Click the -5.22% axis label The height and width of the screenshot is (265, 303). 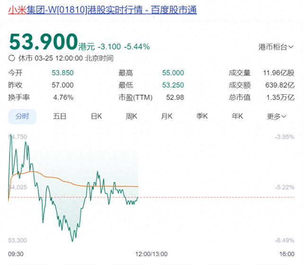click(285, 187)
